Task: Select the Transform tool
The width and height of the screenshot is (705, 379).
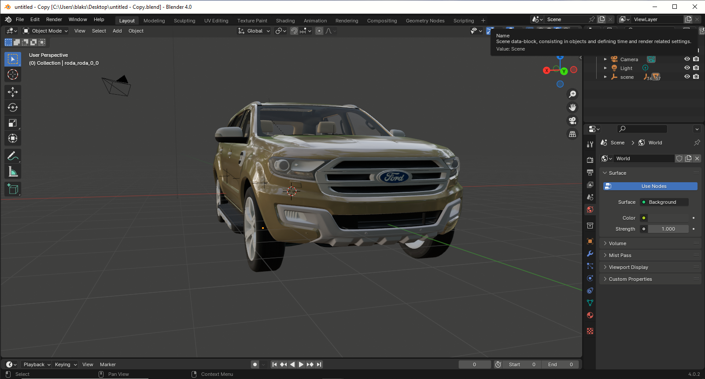Action: (x=13, y=138)
